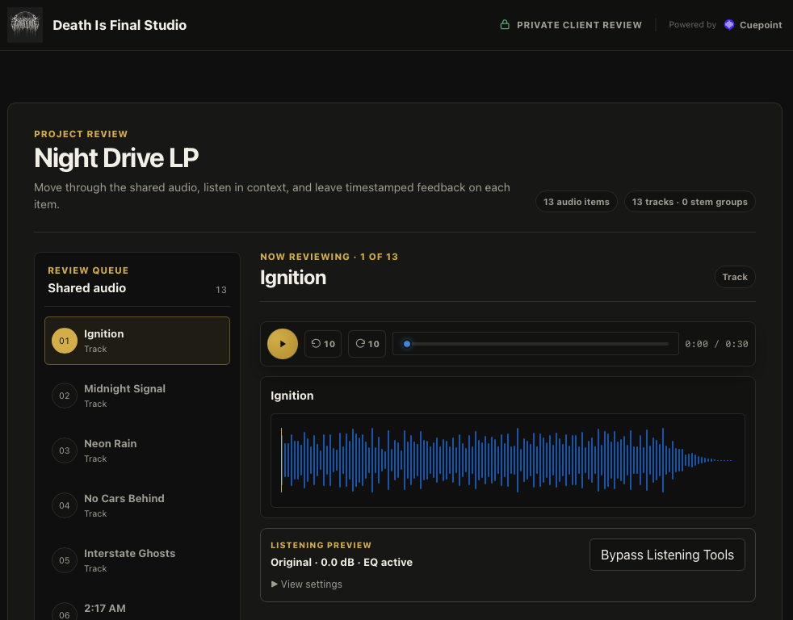Click the Track type badge

coord(735,277)
